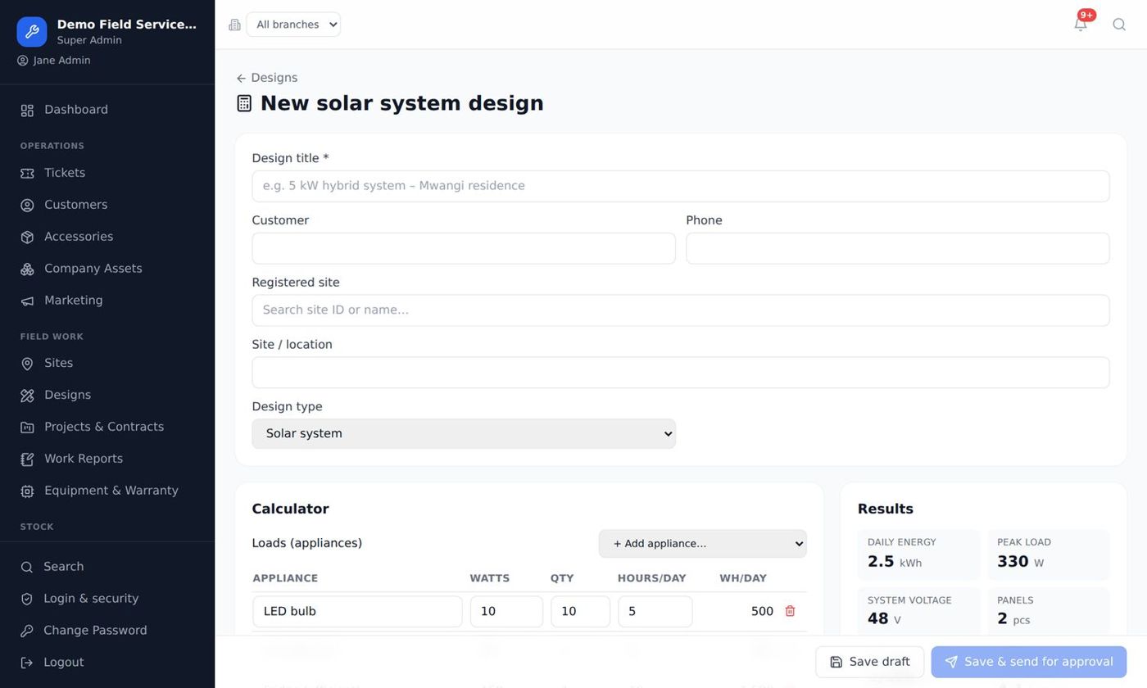Viewport: 1147px width, 688px height.
Task: Click the Customers person icon
Action: tap(27, 206)
